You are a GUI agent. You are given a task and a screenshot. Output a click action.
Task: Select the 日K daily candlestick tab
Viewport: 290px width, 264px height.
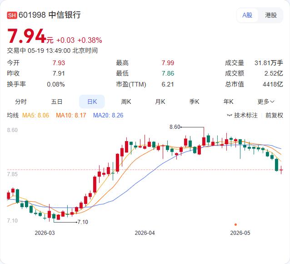[x=92, y=102]
